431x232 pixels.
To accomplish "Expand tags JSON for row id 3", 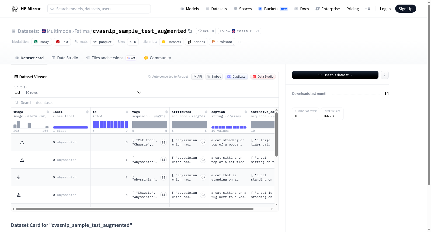I will (164, 195).
